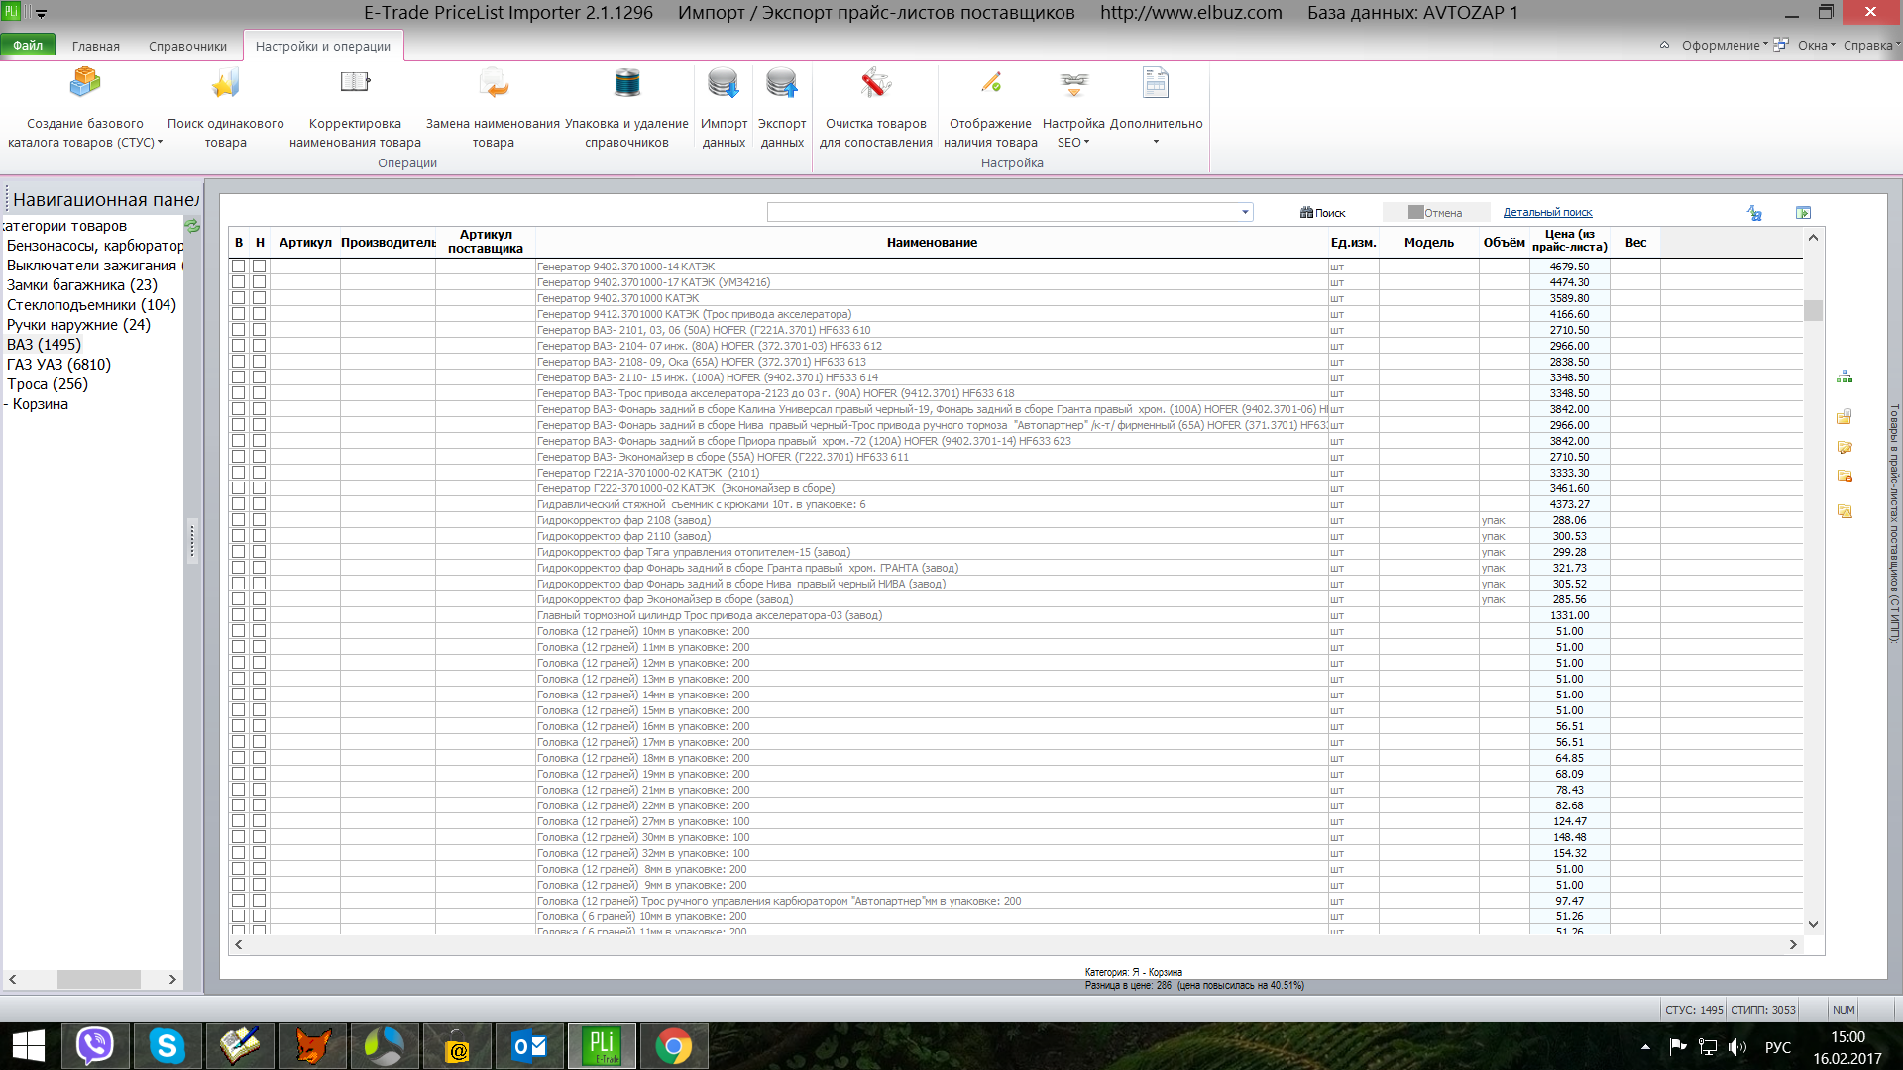Click the top yellow folder side icon

coord(1845,416)
